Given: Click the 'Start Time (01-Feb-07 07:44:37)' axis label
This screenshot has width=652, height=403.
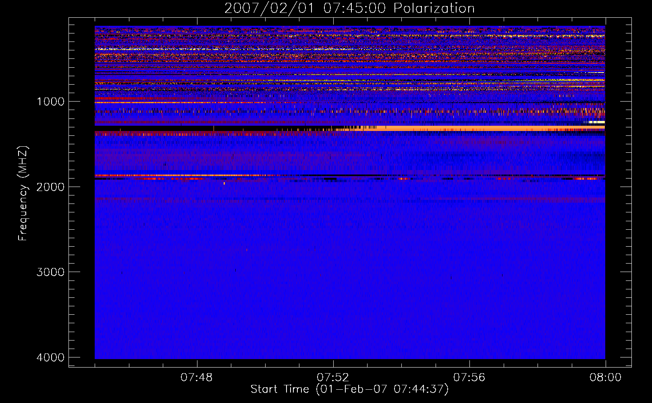Looking at the screenshot, I should [349, 389].
